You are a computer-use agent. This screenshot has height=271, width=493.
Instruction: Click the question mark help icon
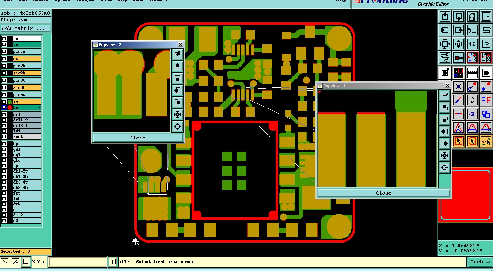(x=486, y=44)
